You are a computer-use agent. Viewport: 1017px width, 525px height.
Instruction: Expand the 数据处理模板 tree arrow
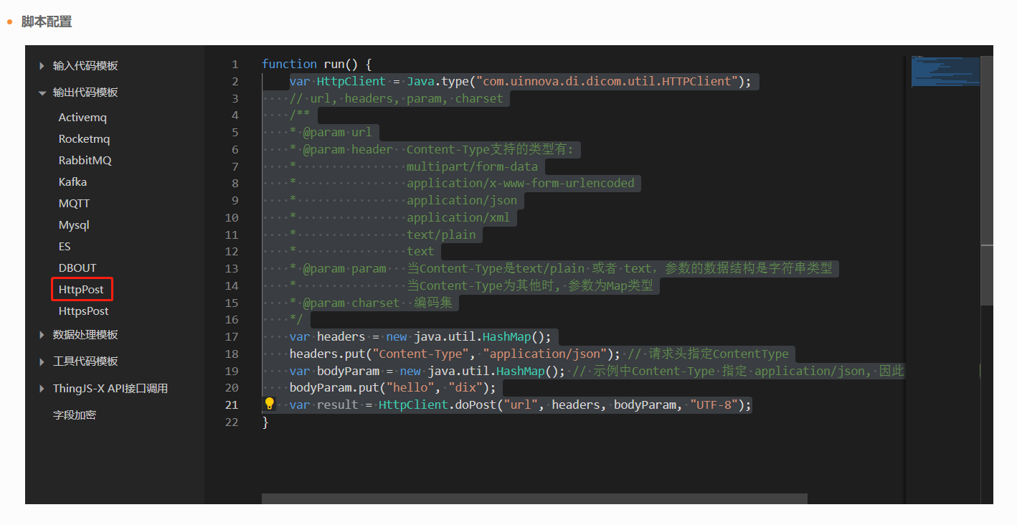[42, 335]
